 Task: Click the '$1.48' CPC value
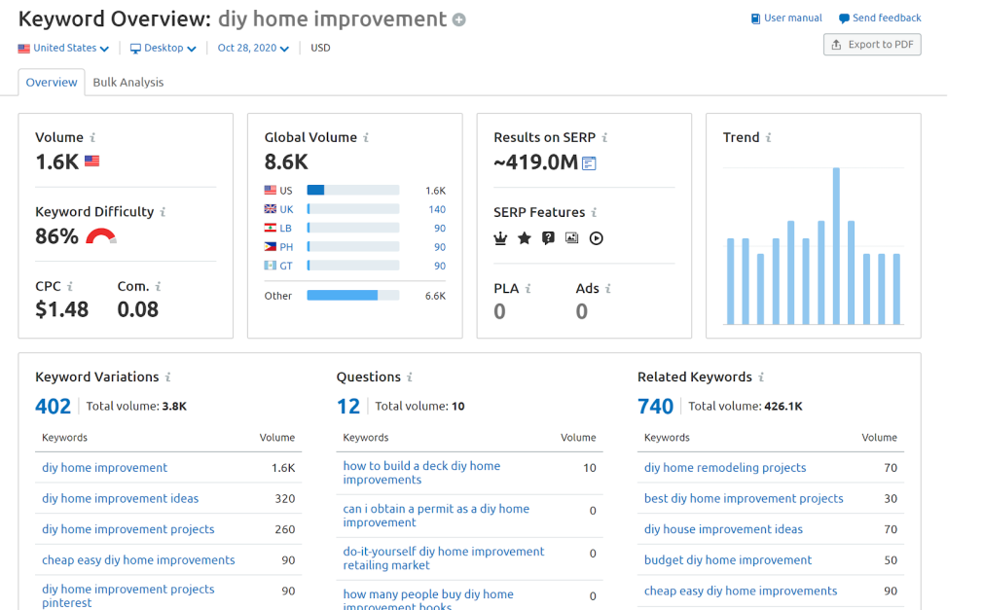click(62, 309)
